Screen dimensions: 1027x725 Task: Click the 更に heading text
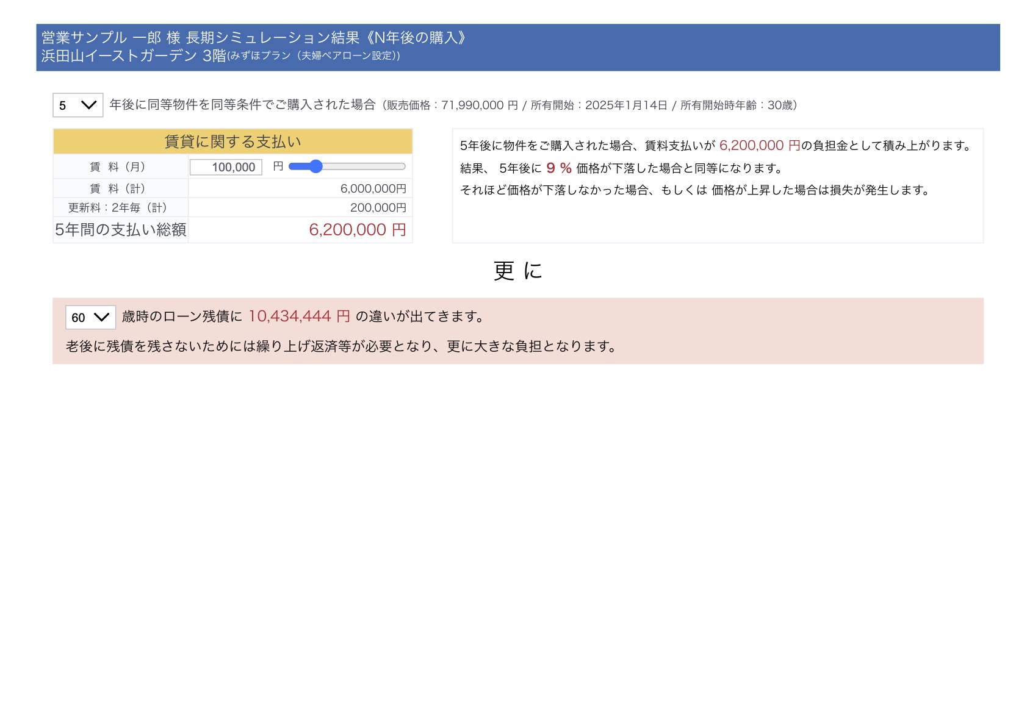coord(517,271)
